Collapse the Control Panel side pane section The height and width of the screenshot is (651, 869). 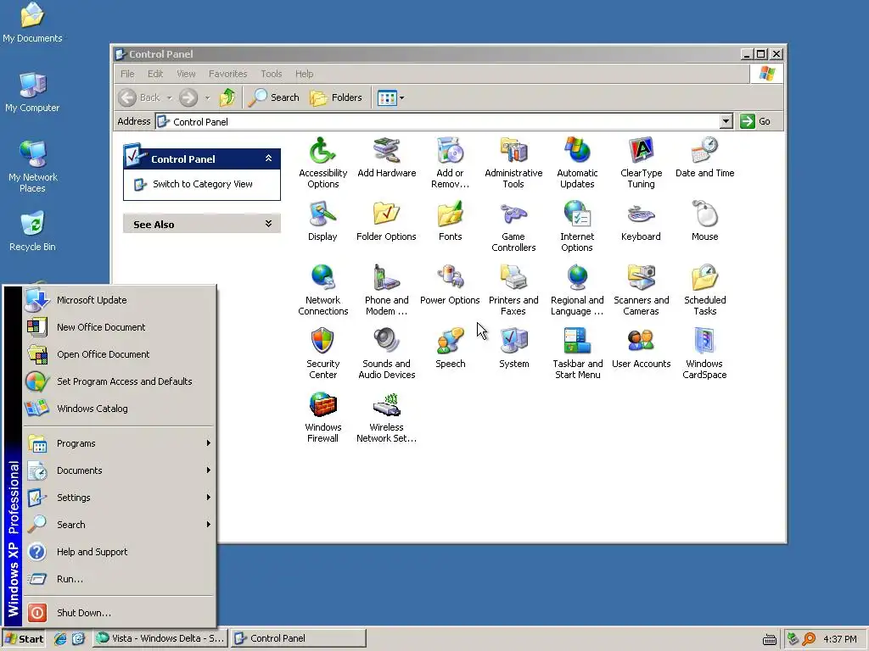click(x=268, y=159)
